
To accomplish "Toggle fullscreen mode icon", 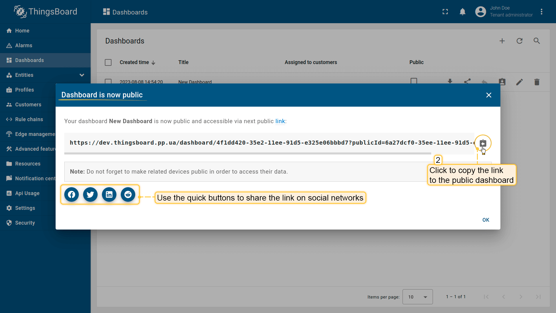I will click(445, 12).
